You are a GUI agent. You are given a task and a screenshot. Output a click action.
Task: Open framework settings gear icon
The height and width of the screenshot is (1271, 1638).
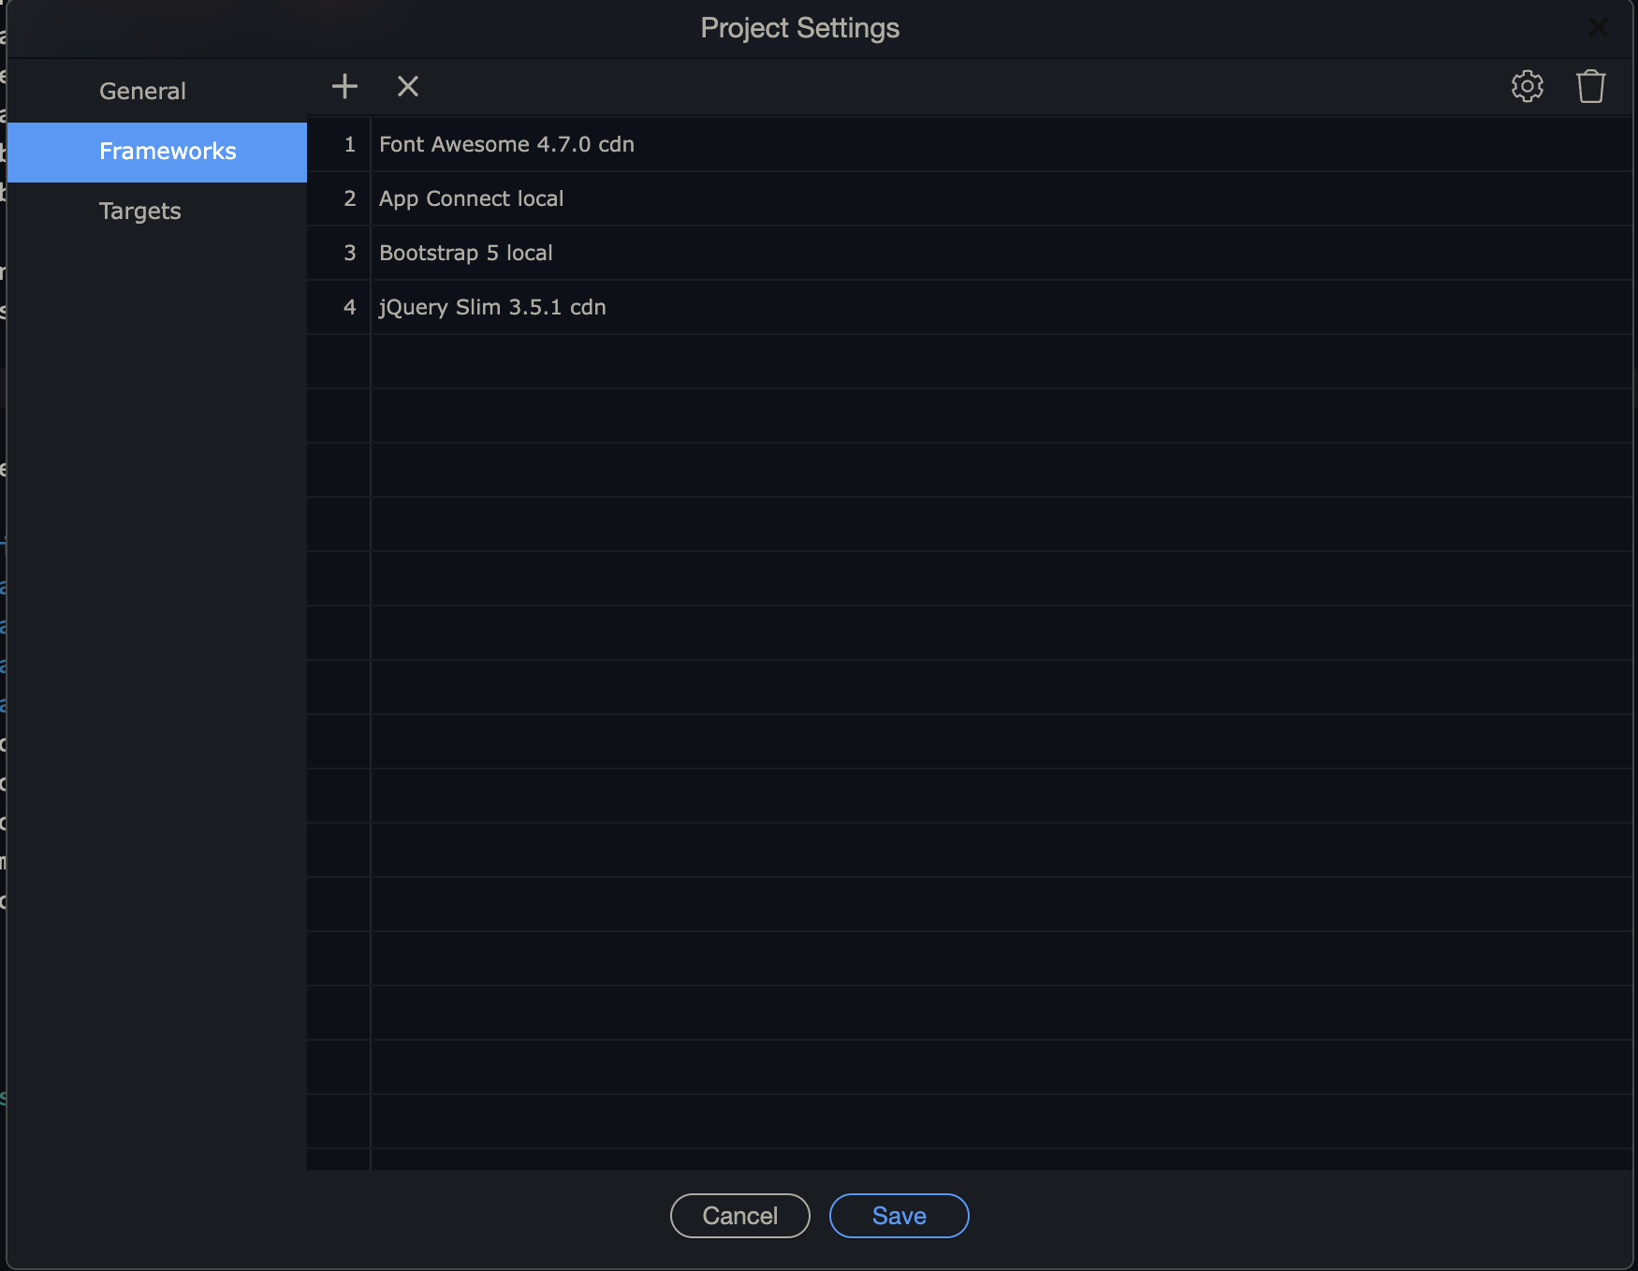(1528, 86)
